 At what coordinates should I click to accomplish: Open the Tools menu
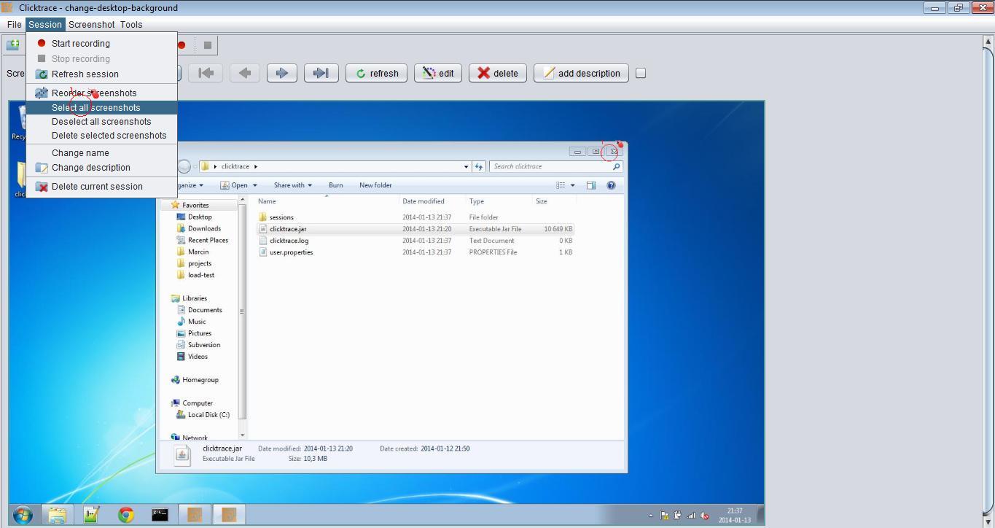(x=131, y=24)
